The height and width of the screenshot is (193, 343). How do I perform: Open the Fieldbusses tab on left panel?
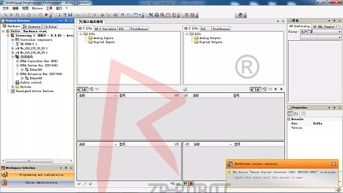141,29
